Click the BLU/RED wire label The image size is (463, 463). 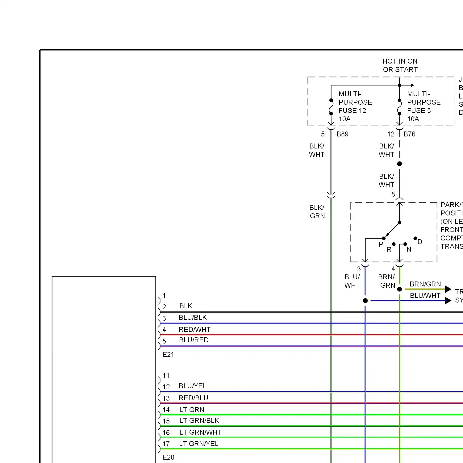pyautogui.click(x=194, y=340)
